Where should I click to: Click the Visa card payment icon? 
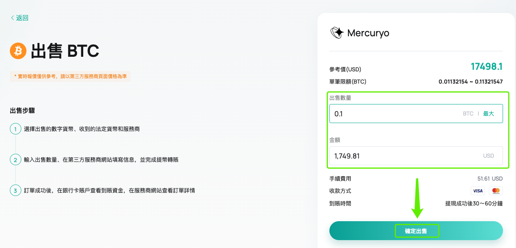[x=478, y=191]
